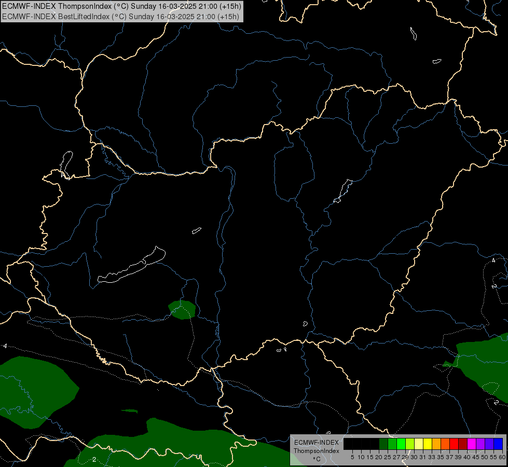
Task: Click the legend tick value 20
Action: click(x=379, y=457)
